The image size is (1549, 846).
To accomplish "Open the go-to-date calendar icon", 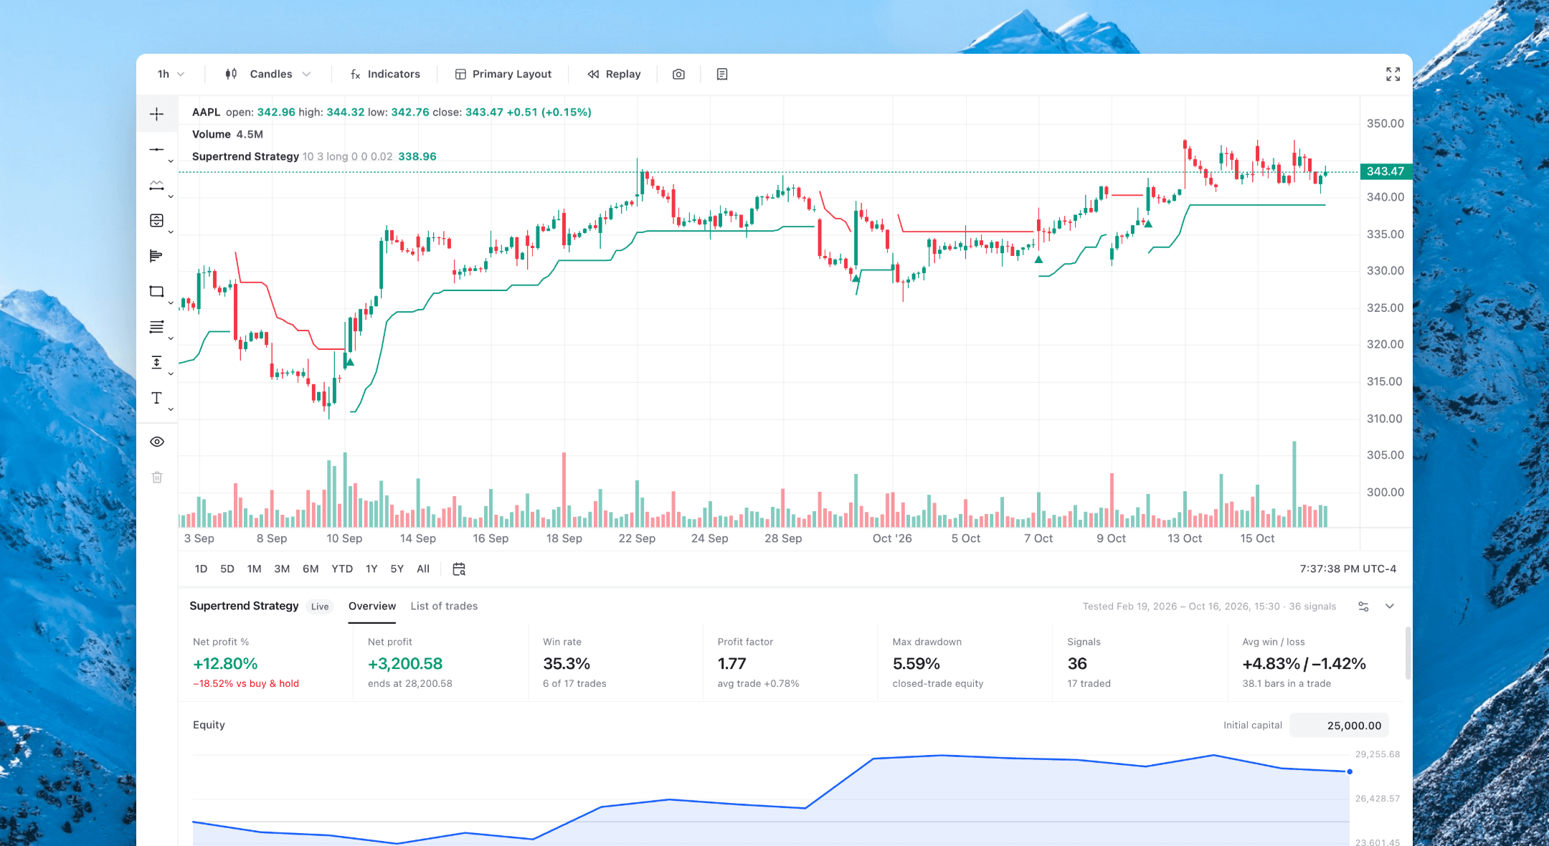I will click(459, 569).
